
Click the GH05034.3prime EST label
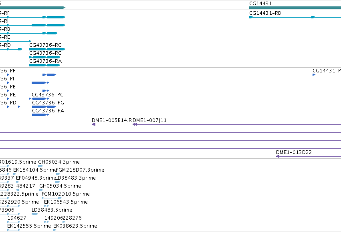59,162
